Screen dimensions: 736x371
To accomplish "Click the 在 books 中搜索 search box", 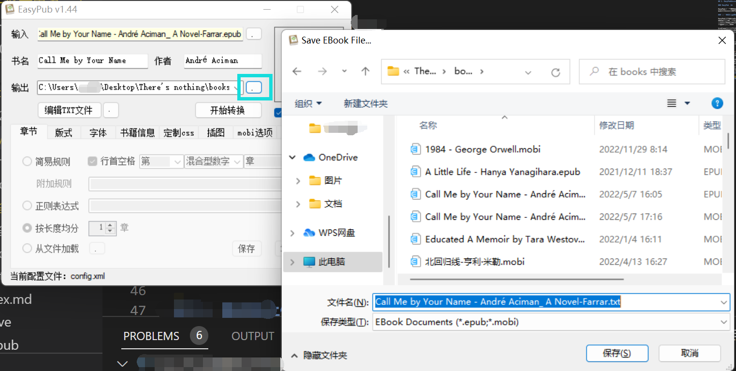I will 652,71.
